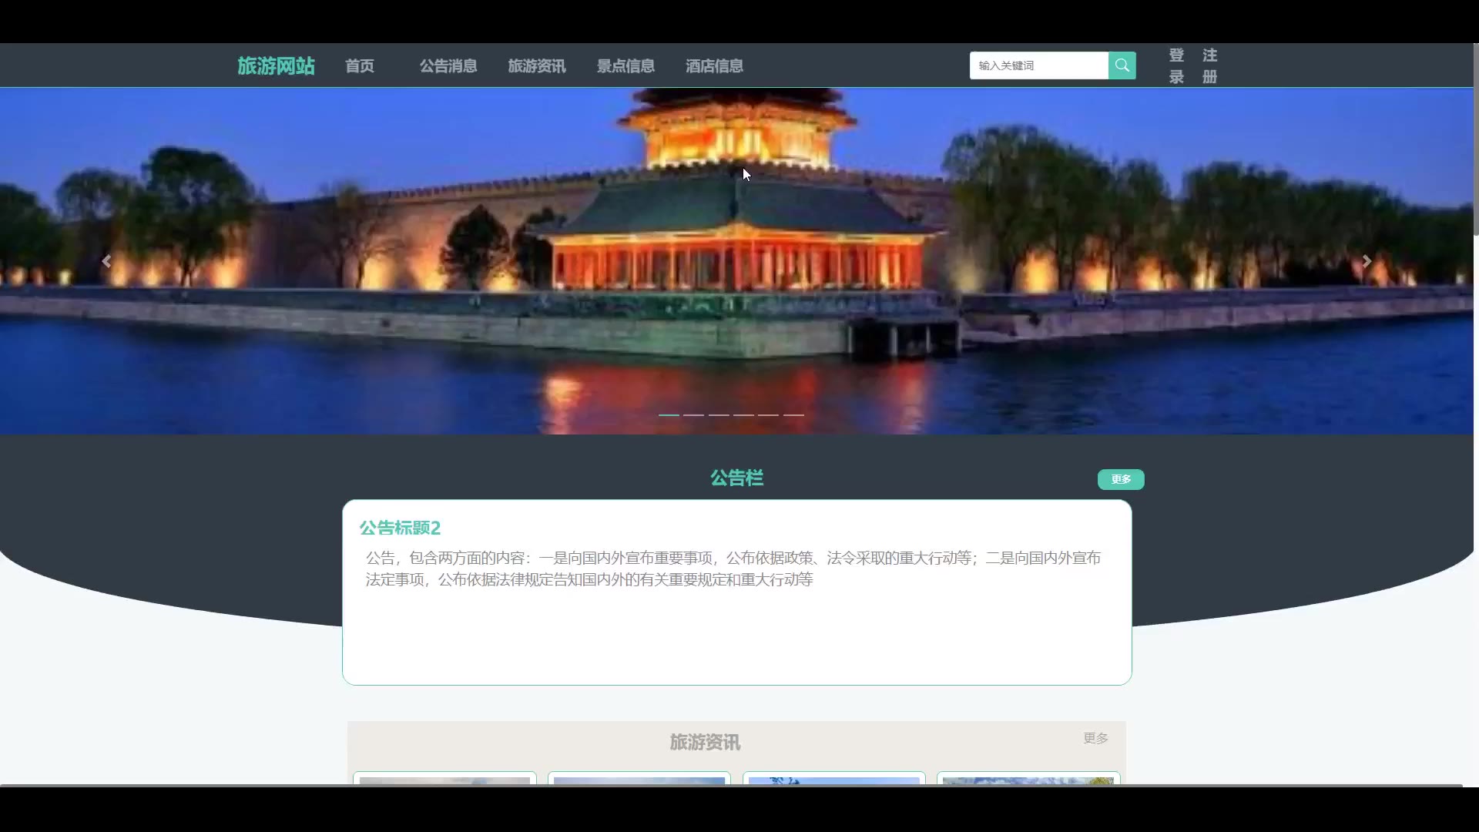This screenshot has width=1479, height=832.
Task: Click the 旅游资讯 section heading
Action: click(x=705, y=742)
